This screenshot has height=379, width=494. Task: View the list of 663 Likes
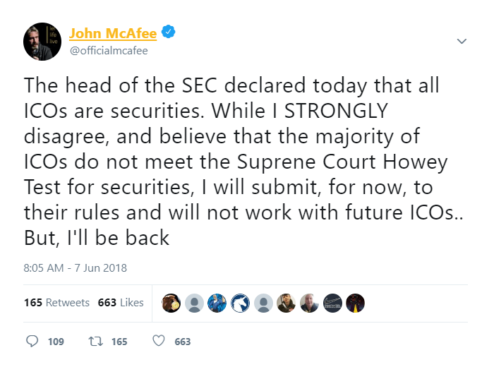[121, 303]
